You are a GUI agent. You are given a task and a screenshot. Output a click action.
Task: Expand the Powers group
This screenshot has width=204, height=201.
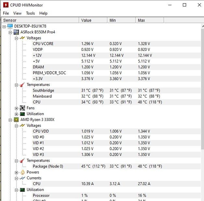(x=16, y=173)
